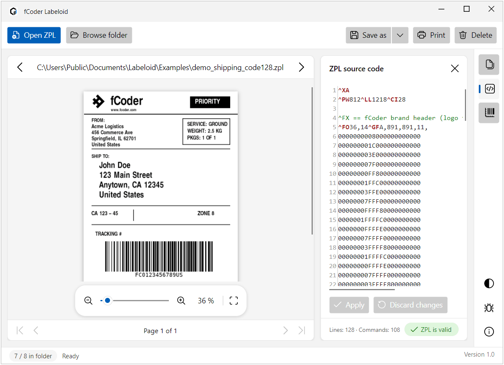Delete the current ZPL file
Viewport: 504px width, 365px height.
point(475,35)
